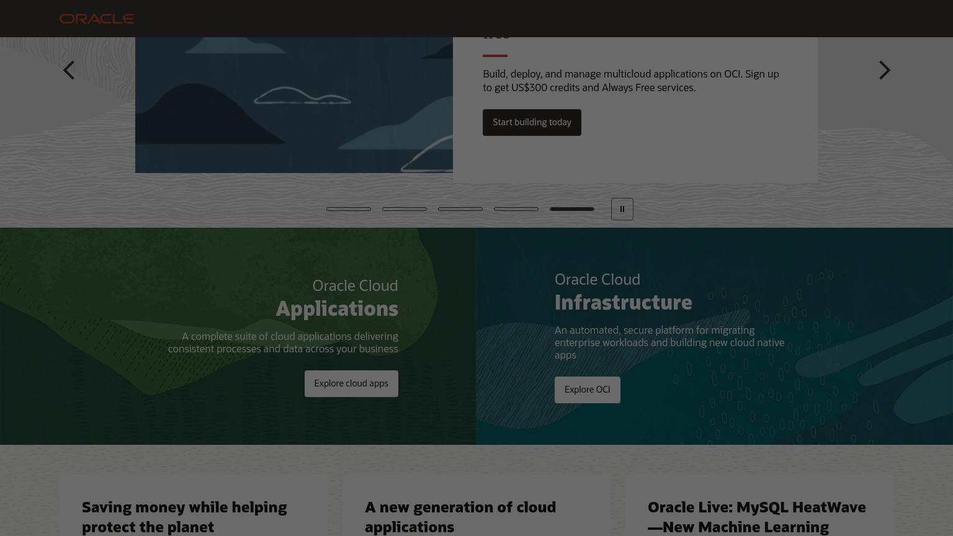Click the Oracle logo in header
The height and width of the screenshot is (536, 953).
coord(97,19)
